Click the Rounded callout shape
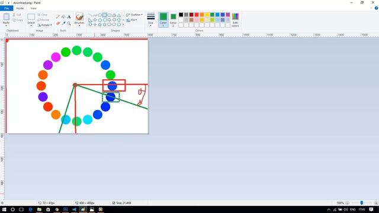 109,24
